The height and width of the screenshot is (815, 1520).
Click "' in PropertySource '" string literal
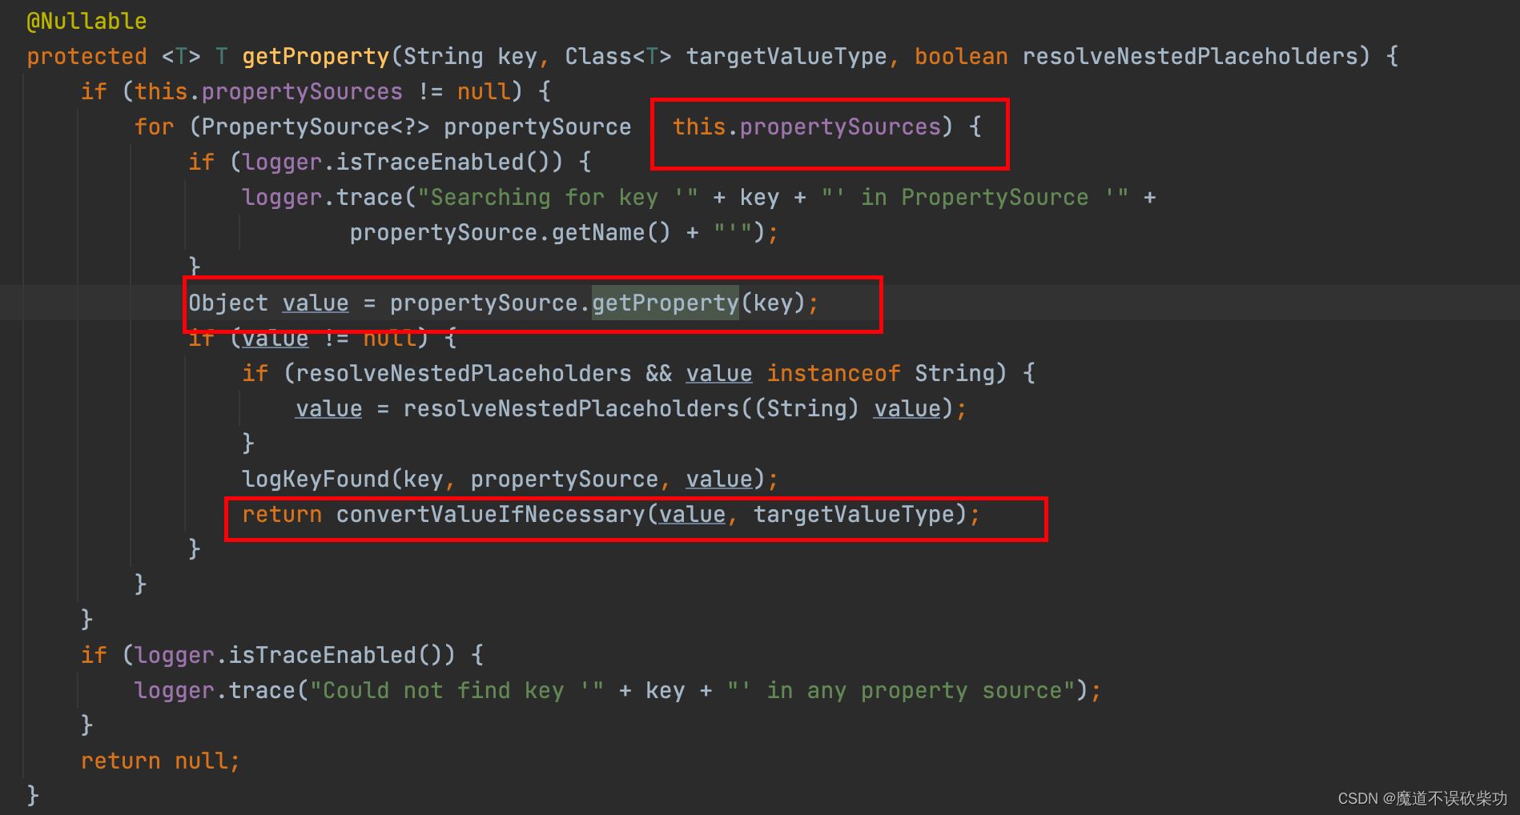975,198
